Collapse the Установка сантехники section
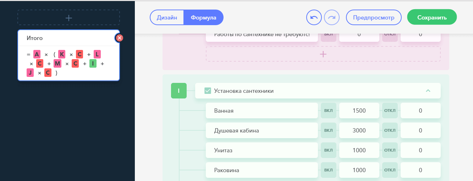Image resolution: width=473 pixels, height=181 pixels. click(x=428, y=91)
